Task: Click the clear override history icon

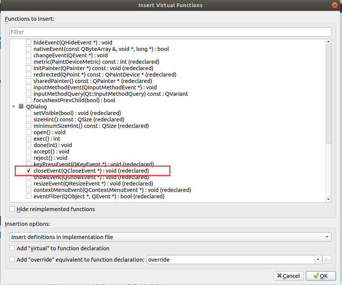Action: tap(327, 259)
